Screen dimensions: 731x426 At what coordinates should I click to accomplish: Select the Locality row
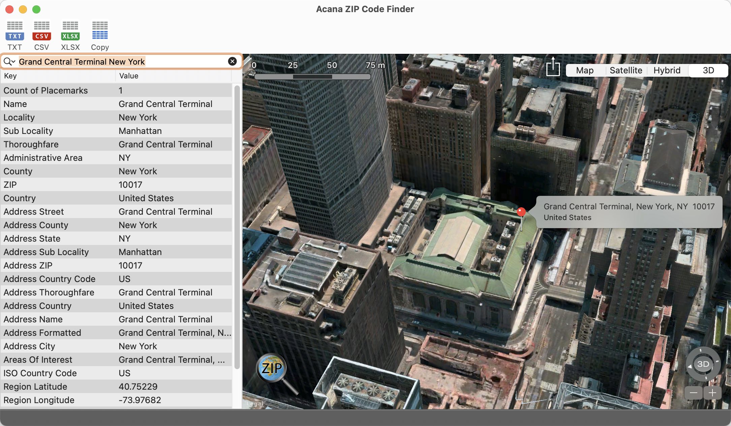click(x=116, y=117)
